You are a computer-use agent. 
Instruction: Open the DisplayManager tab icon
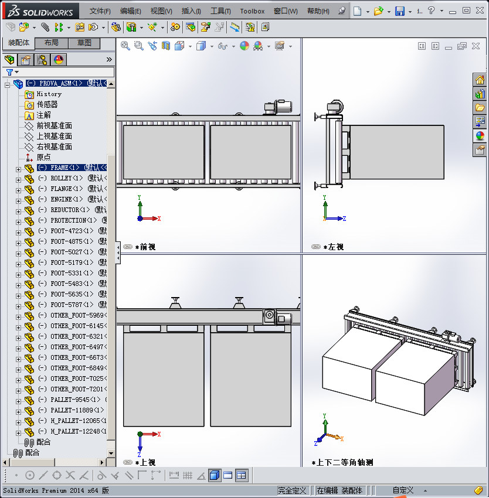click(59, 60)
